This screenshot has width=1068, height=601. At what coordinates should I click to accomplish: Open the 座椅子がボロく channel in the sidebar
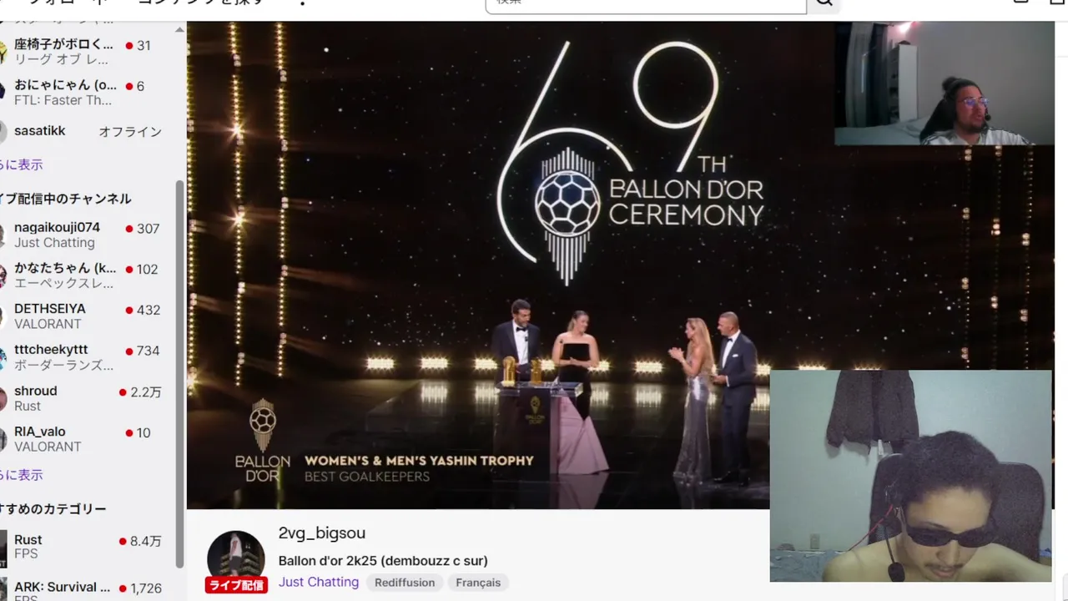[83, 52]
